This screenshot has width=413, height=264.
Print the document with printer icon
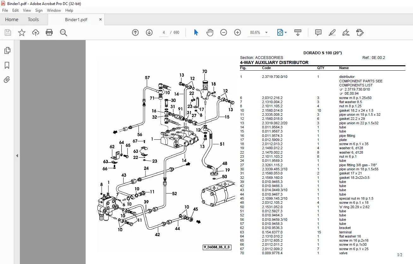pos(49,32)
